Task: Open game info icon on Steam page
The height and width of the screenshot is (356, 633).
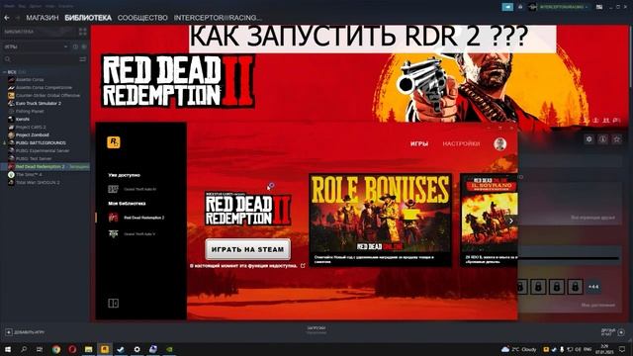Action: tap(603, 139)
